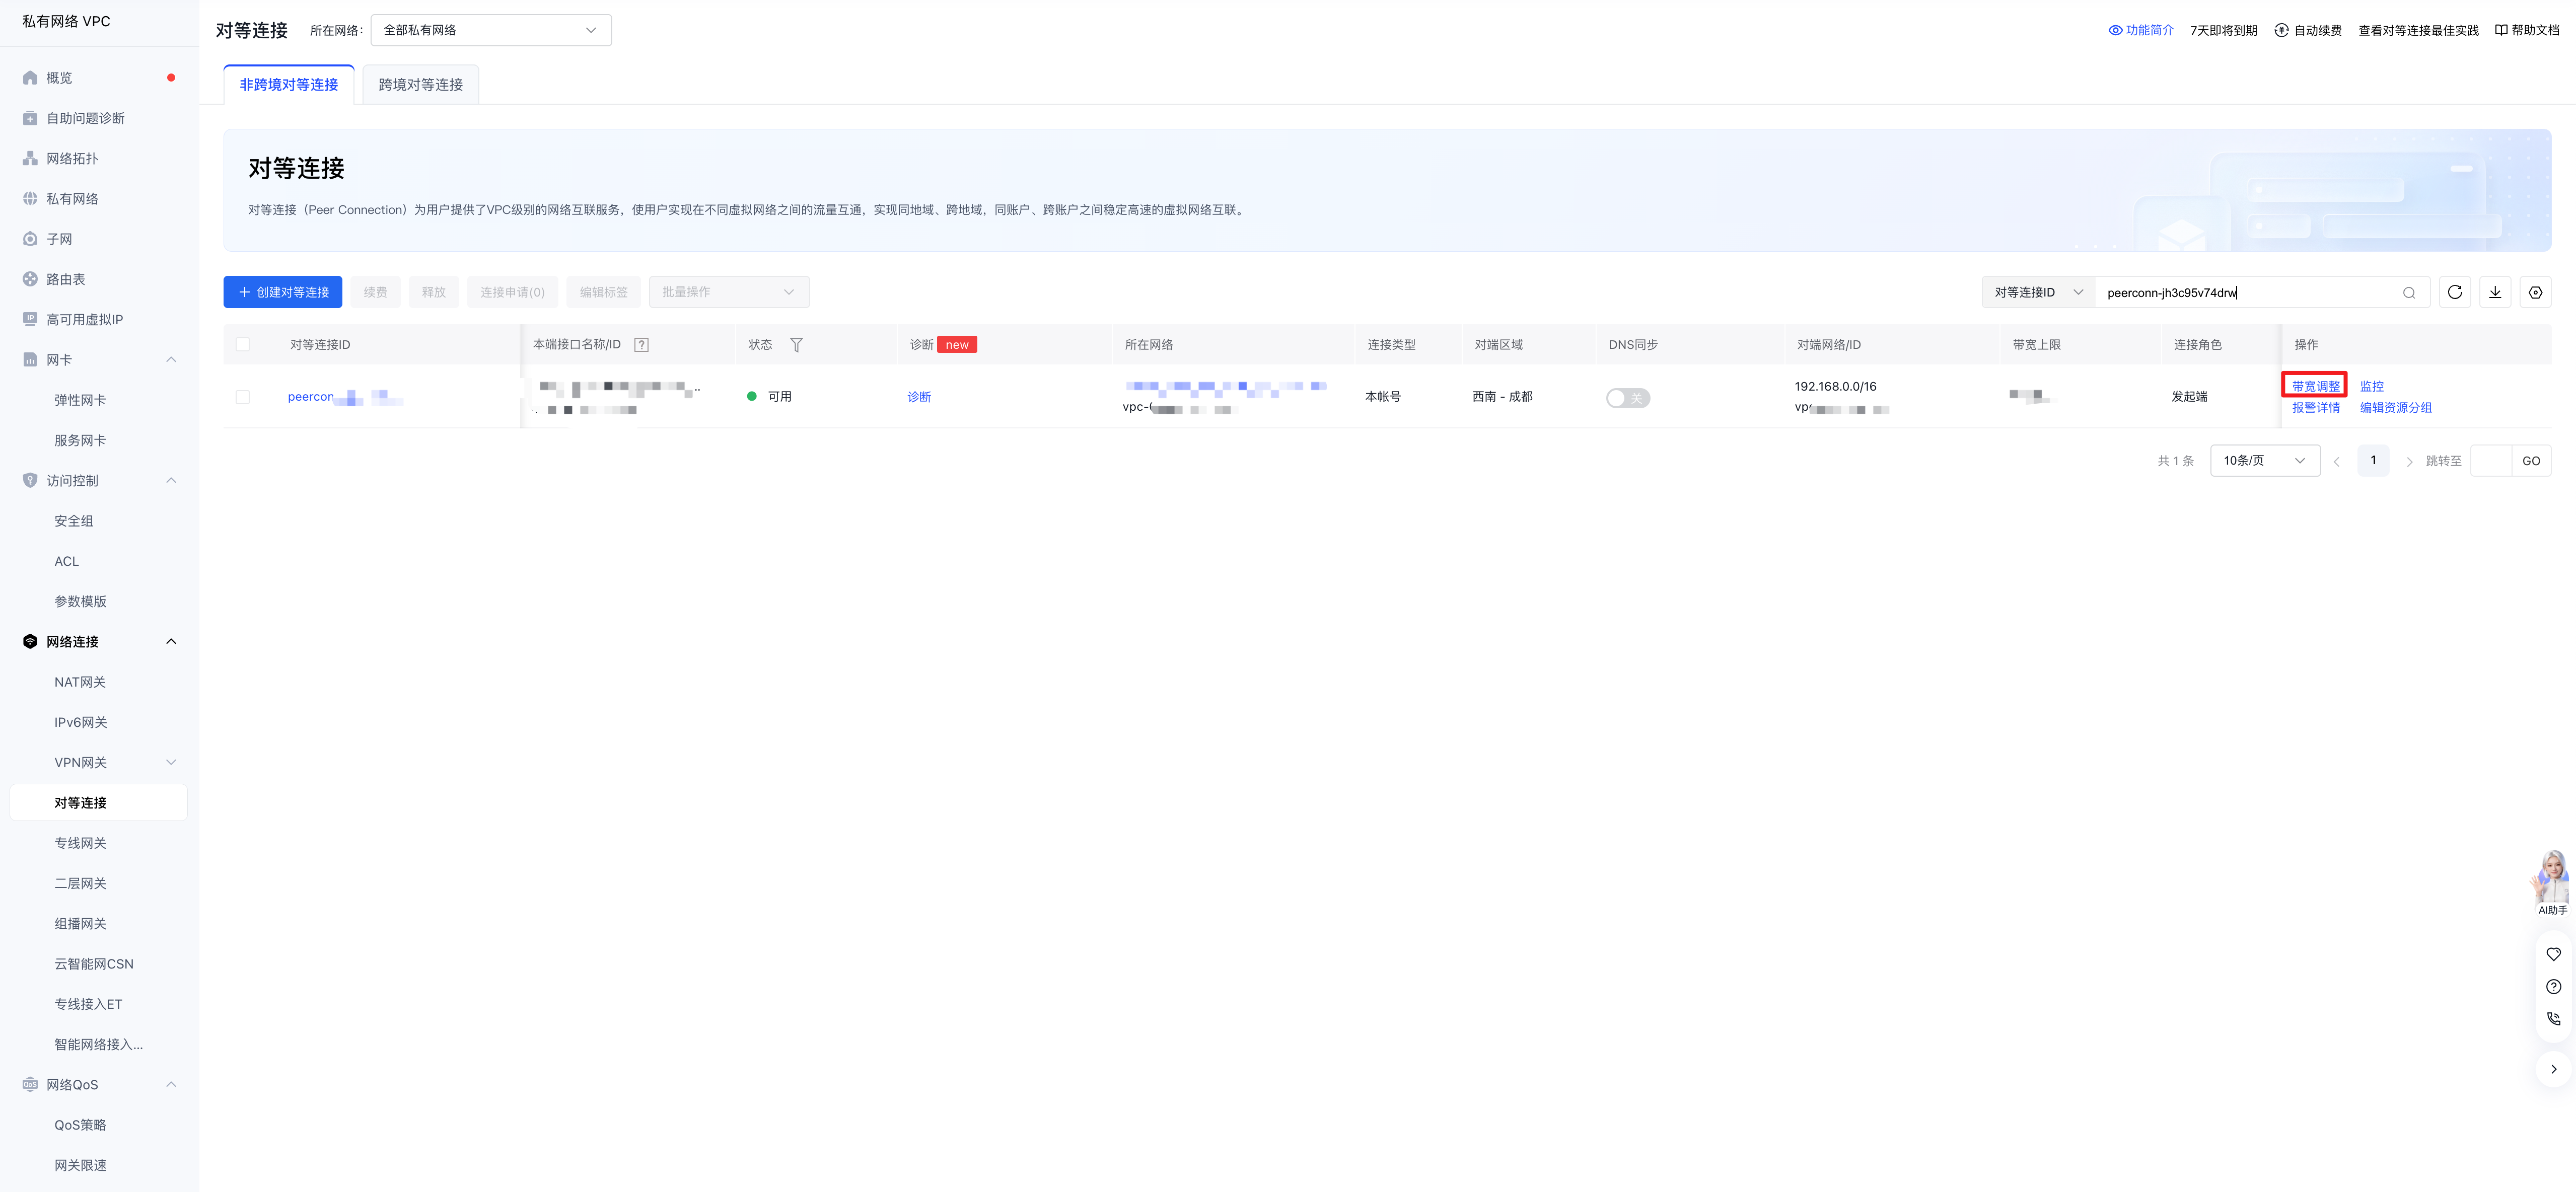Go to next page arrow
2576x1192 pixels.
(2409, 461)
